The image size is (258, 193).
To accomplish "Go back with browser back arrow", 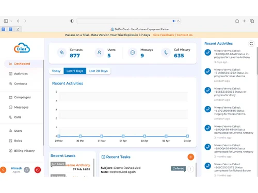I will [x=18, y=21].
